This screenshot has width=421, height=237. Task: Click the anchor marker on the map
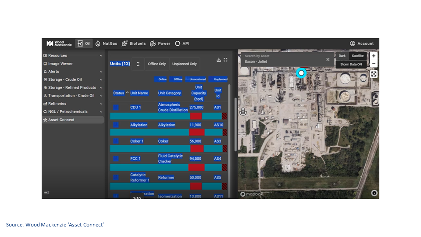pos(243,112)
